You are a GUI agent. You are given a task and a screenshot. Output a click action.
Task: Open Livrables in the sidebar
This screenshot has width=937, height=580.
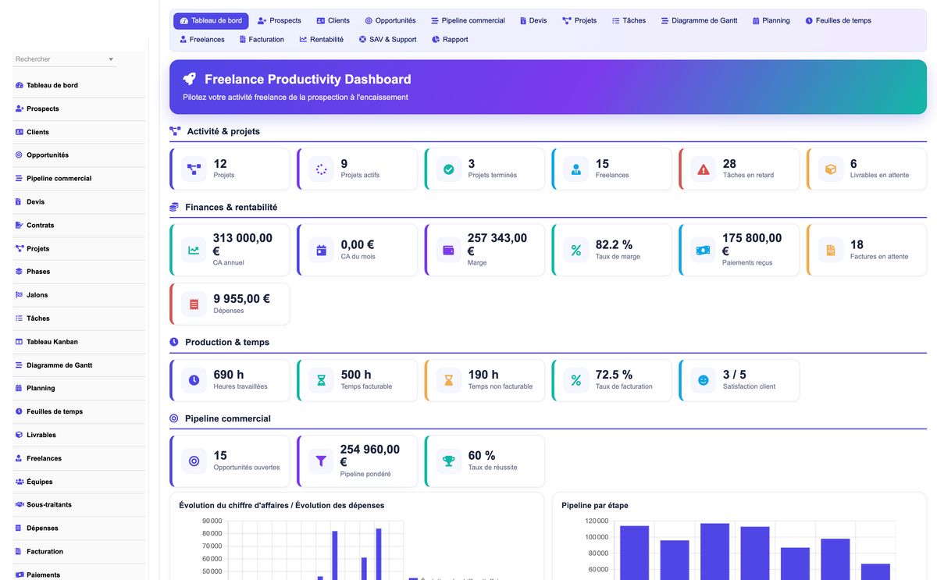tap(79, 435)
